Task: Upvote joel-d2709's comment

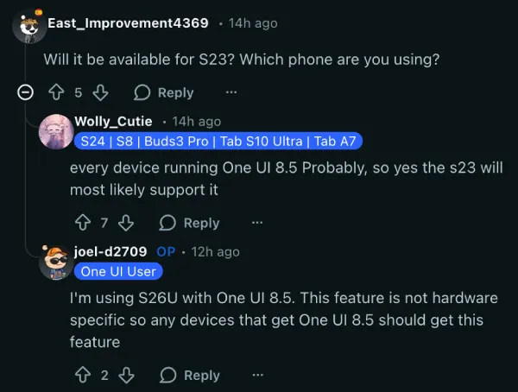Action: 84,375
